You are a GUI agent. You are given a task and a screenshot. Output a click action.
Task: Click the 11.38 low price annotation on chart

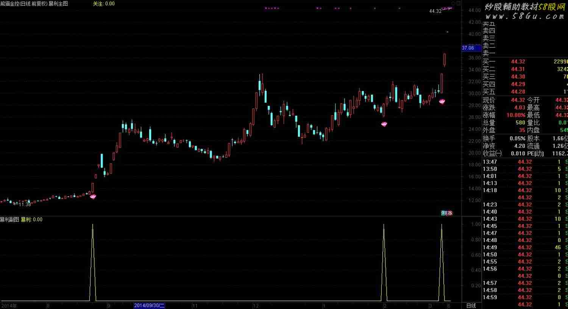coord(25,204)
